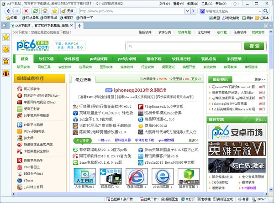
Task: Expand the search box suggestions dropdown
Action: point(260,11)
